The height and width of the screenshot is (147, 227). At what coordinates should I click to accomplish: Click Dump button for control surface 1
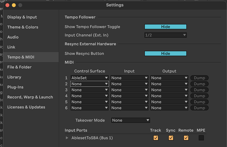199,78
